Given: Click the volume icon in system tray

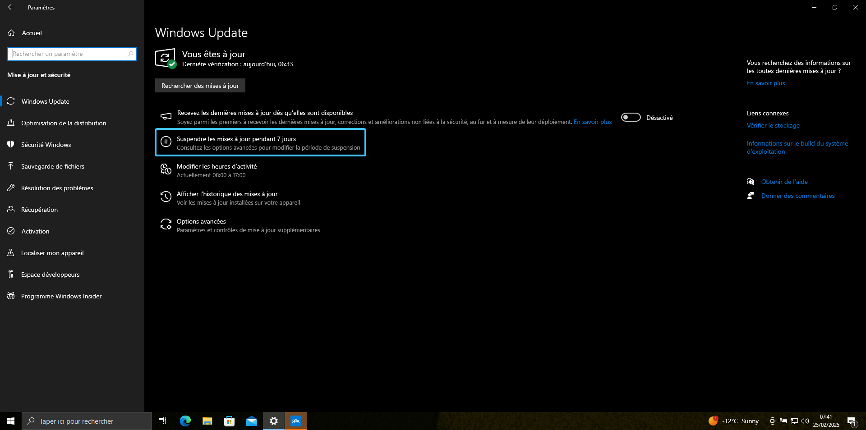Looking at the screenshot, I should pos(805,421).
